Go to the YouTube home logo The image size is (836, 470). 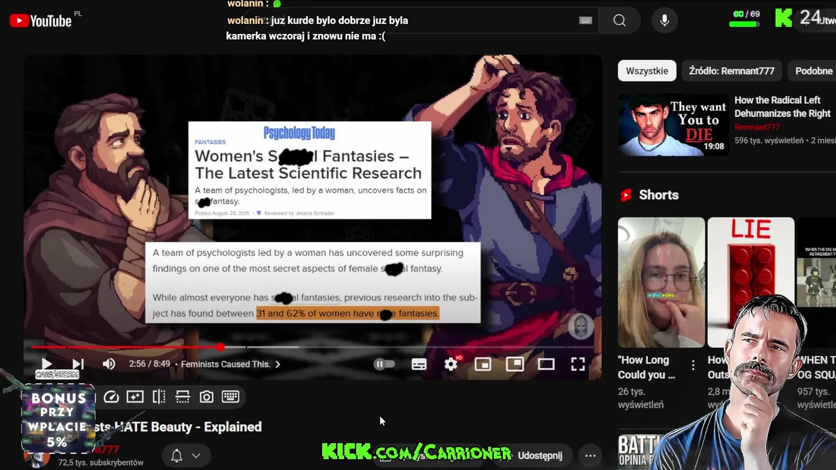40,21
